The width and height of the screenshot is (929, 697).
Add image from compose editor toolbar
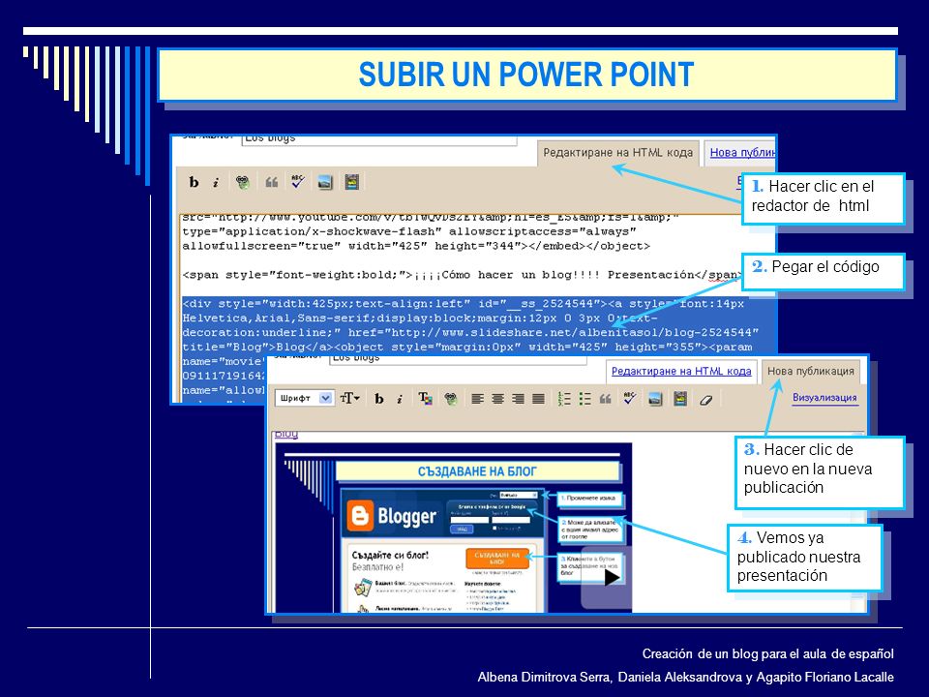click(655, 398)
